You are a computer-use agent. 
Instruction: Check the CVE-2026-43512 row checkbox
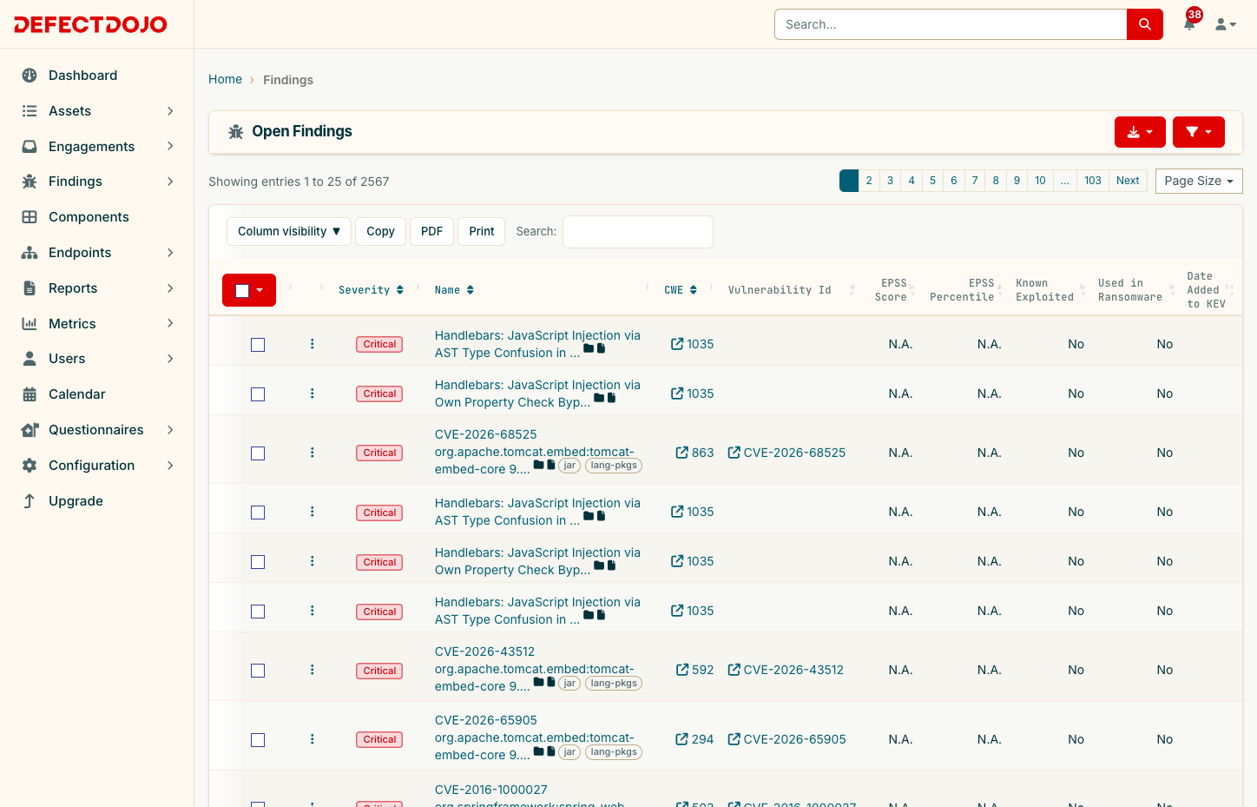[x=258, y=671]
